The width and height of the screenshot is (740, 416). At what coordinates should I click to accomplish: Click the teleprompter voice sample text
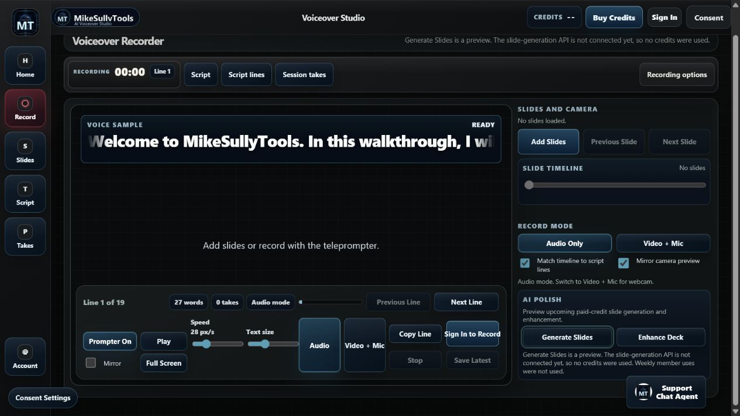pyautogui.click(x=291, y=141)
